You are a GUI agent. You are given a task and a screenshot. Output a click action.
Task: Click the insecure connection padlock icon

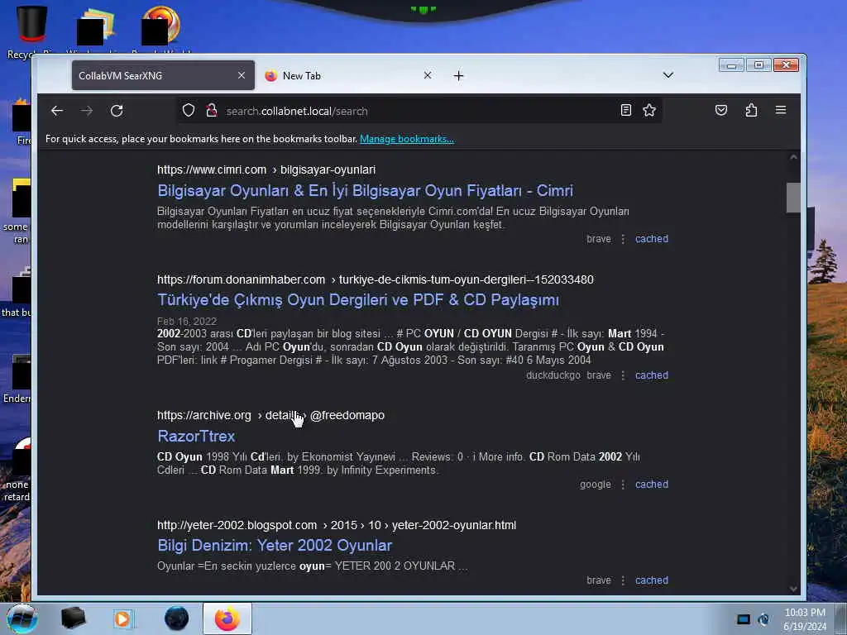pyautogui.click(x=212, y=111)
